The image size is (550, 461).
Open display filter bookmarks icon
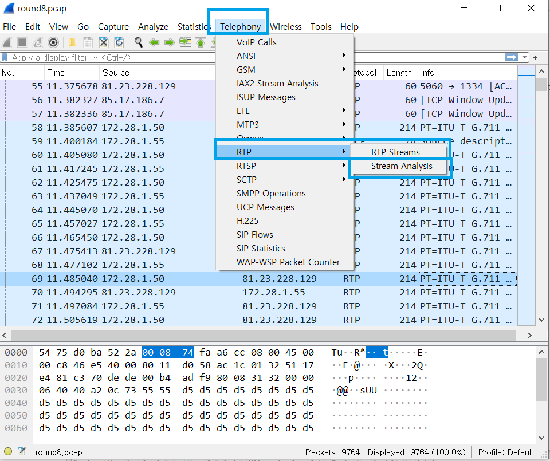click(5, 57)
